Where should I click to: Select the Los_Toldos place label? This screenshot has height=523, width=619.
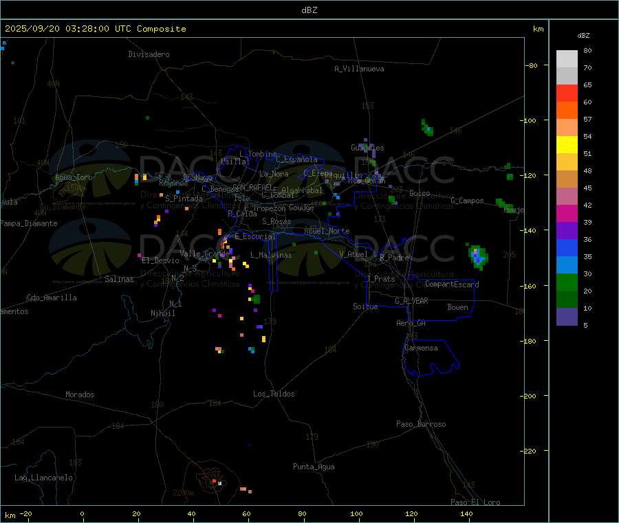pyautogui.click(x=274, y=394)
